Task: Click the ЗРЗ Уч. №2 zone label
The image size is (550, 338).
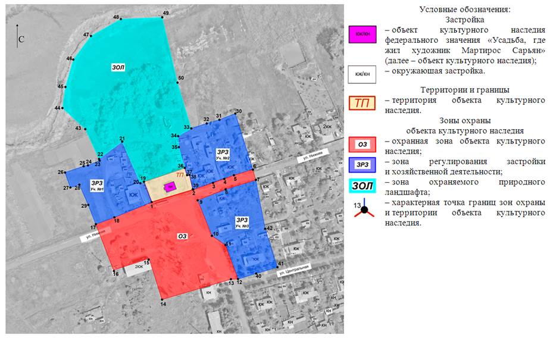Action: 223,154
